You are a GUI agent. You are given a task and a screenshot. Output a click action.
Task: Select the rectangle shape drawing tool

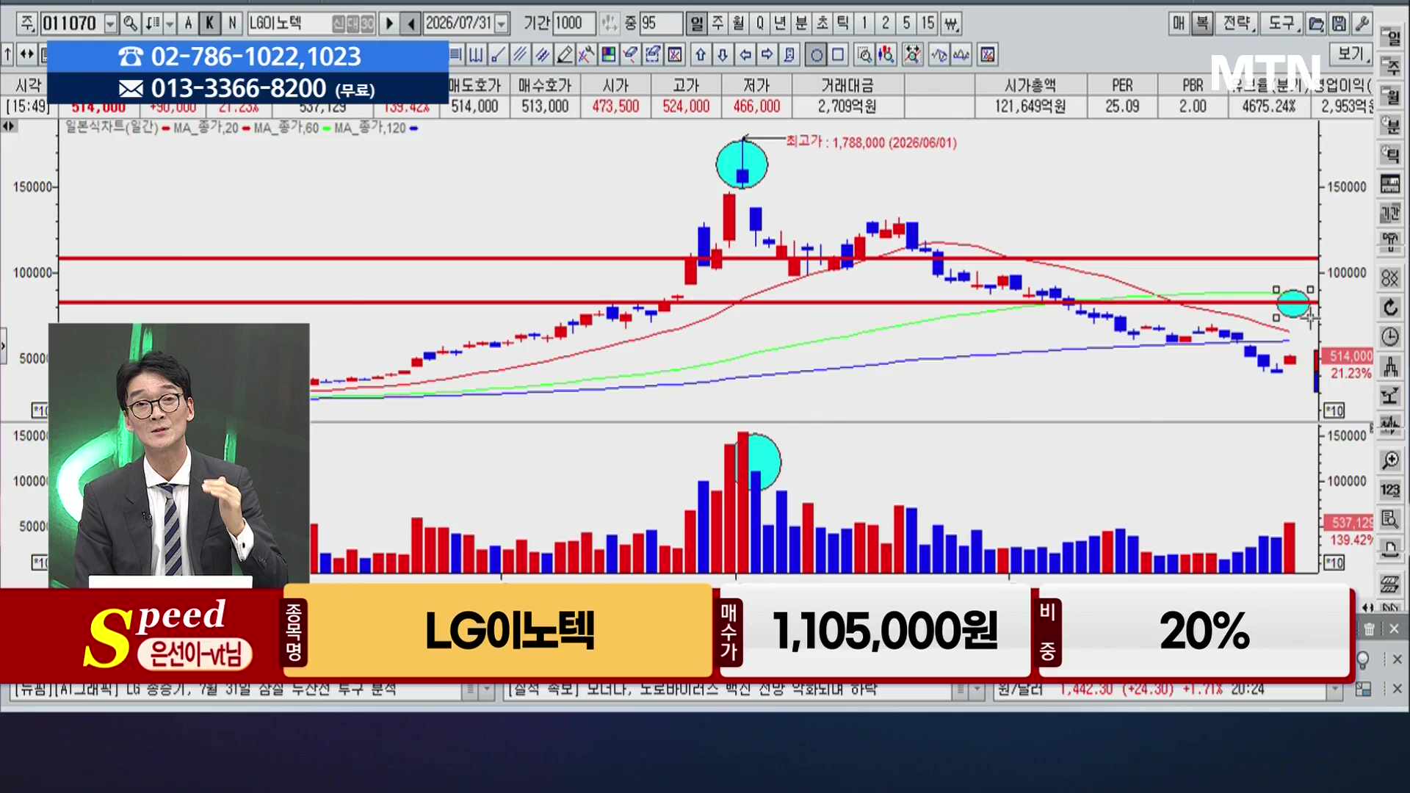(x=838, y=54)
